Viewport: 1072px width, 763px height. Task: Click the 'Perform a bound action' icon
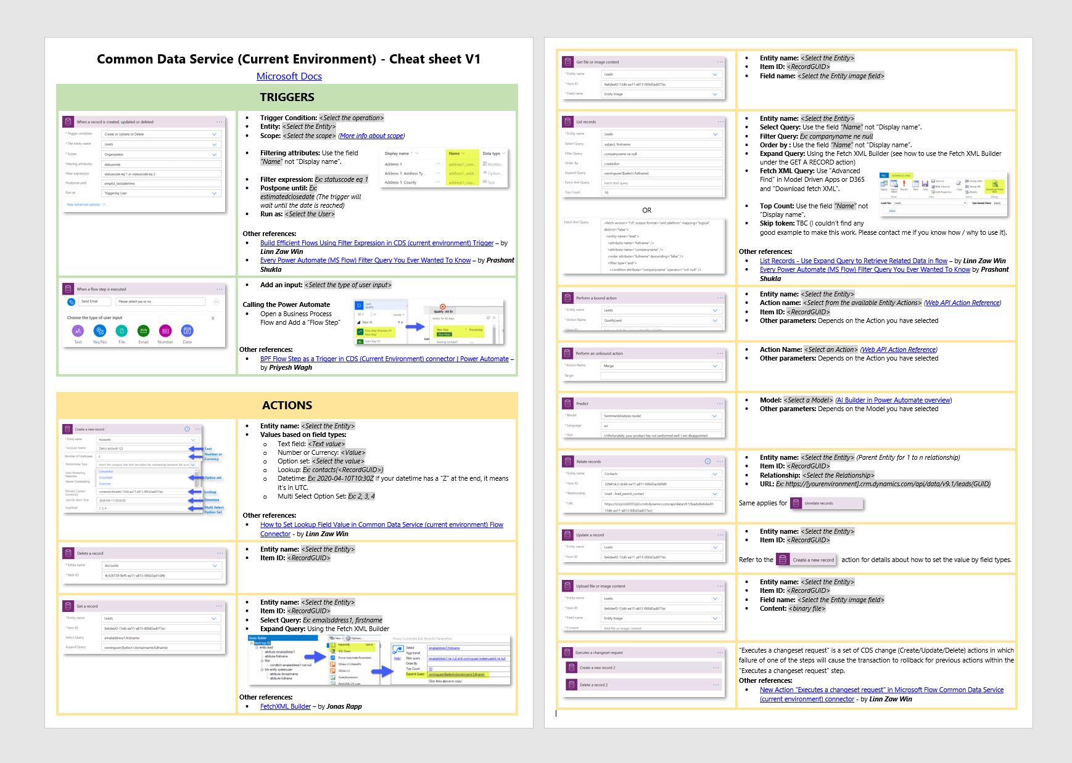click(568, 298)
